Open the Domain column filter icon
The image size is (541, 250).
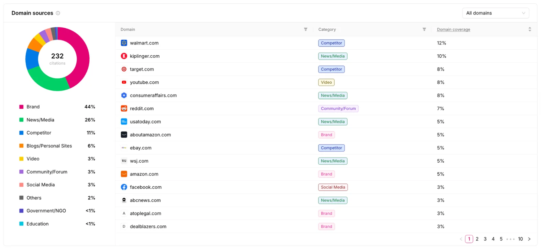306,29
